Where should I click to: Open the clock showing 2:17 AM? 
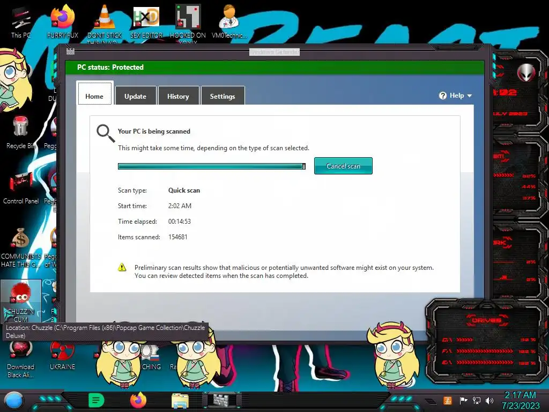(521, 400)
